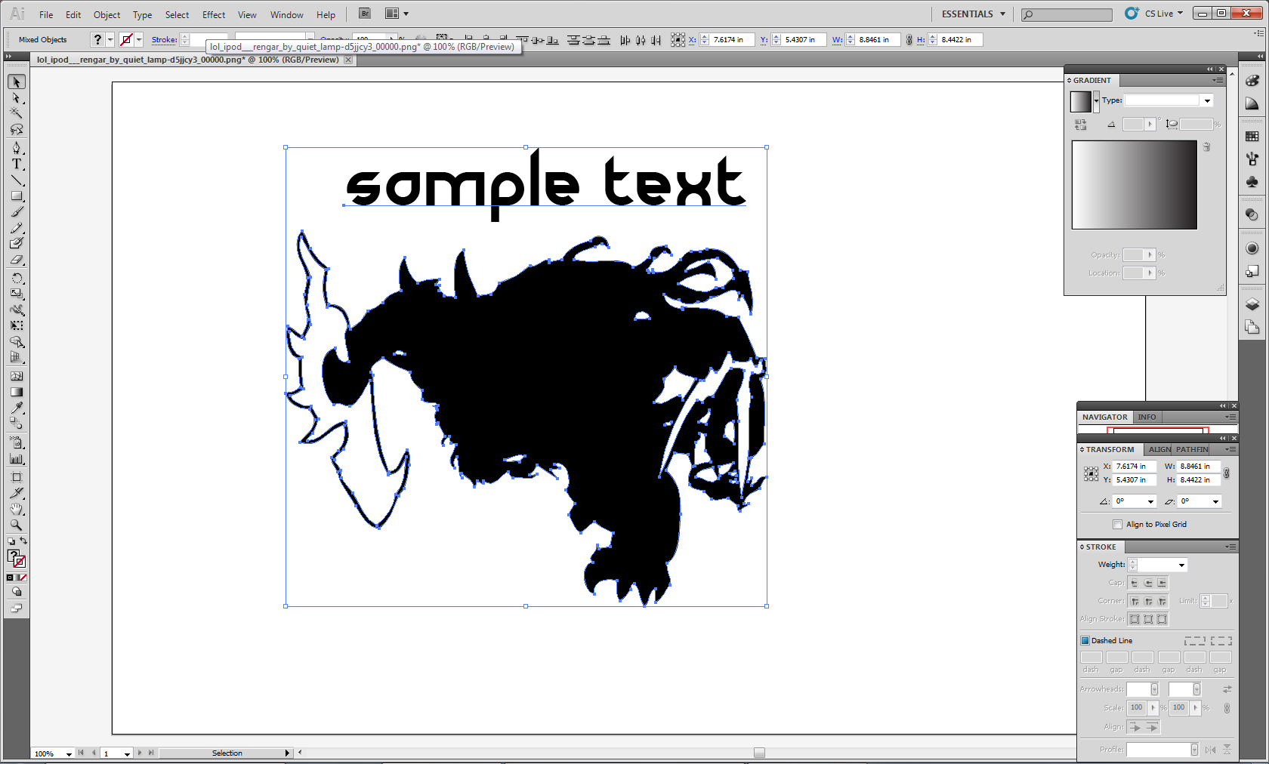The height and width of the screenshot is (764, 1269).
Task: Open the Stroke panel flyout menu
Action: pos(1230,547)
